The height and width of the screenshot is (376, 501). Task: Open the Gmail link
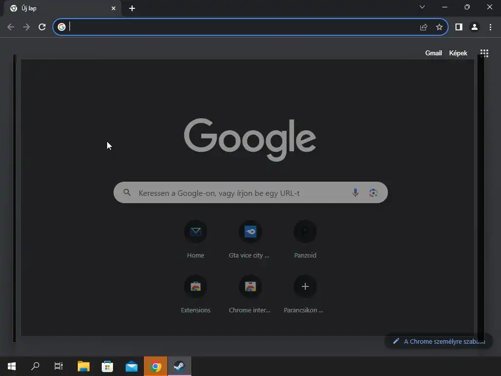point(433,53)
